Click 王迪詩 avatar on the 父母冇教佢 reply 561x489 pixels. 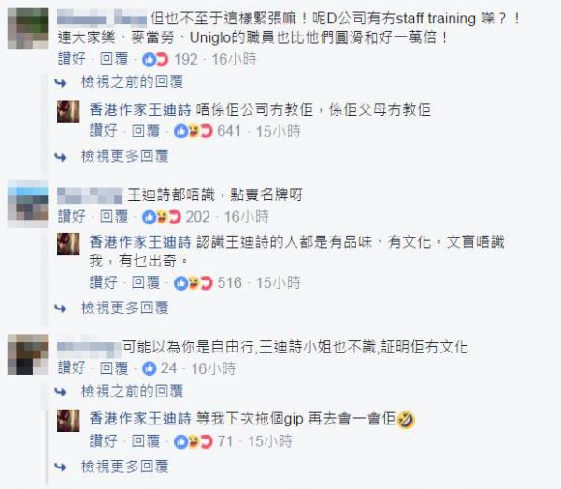pyautogui.click(x=68, y=111)
